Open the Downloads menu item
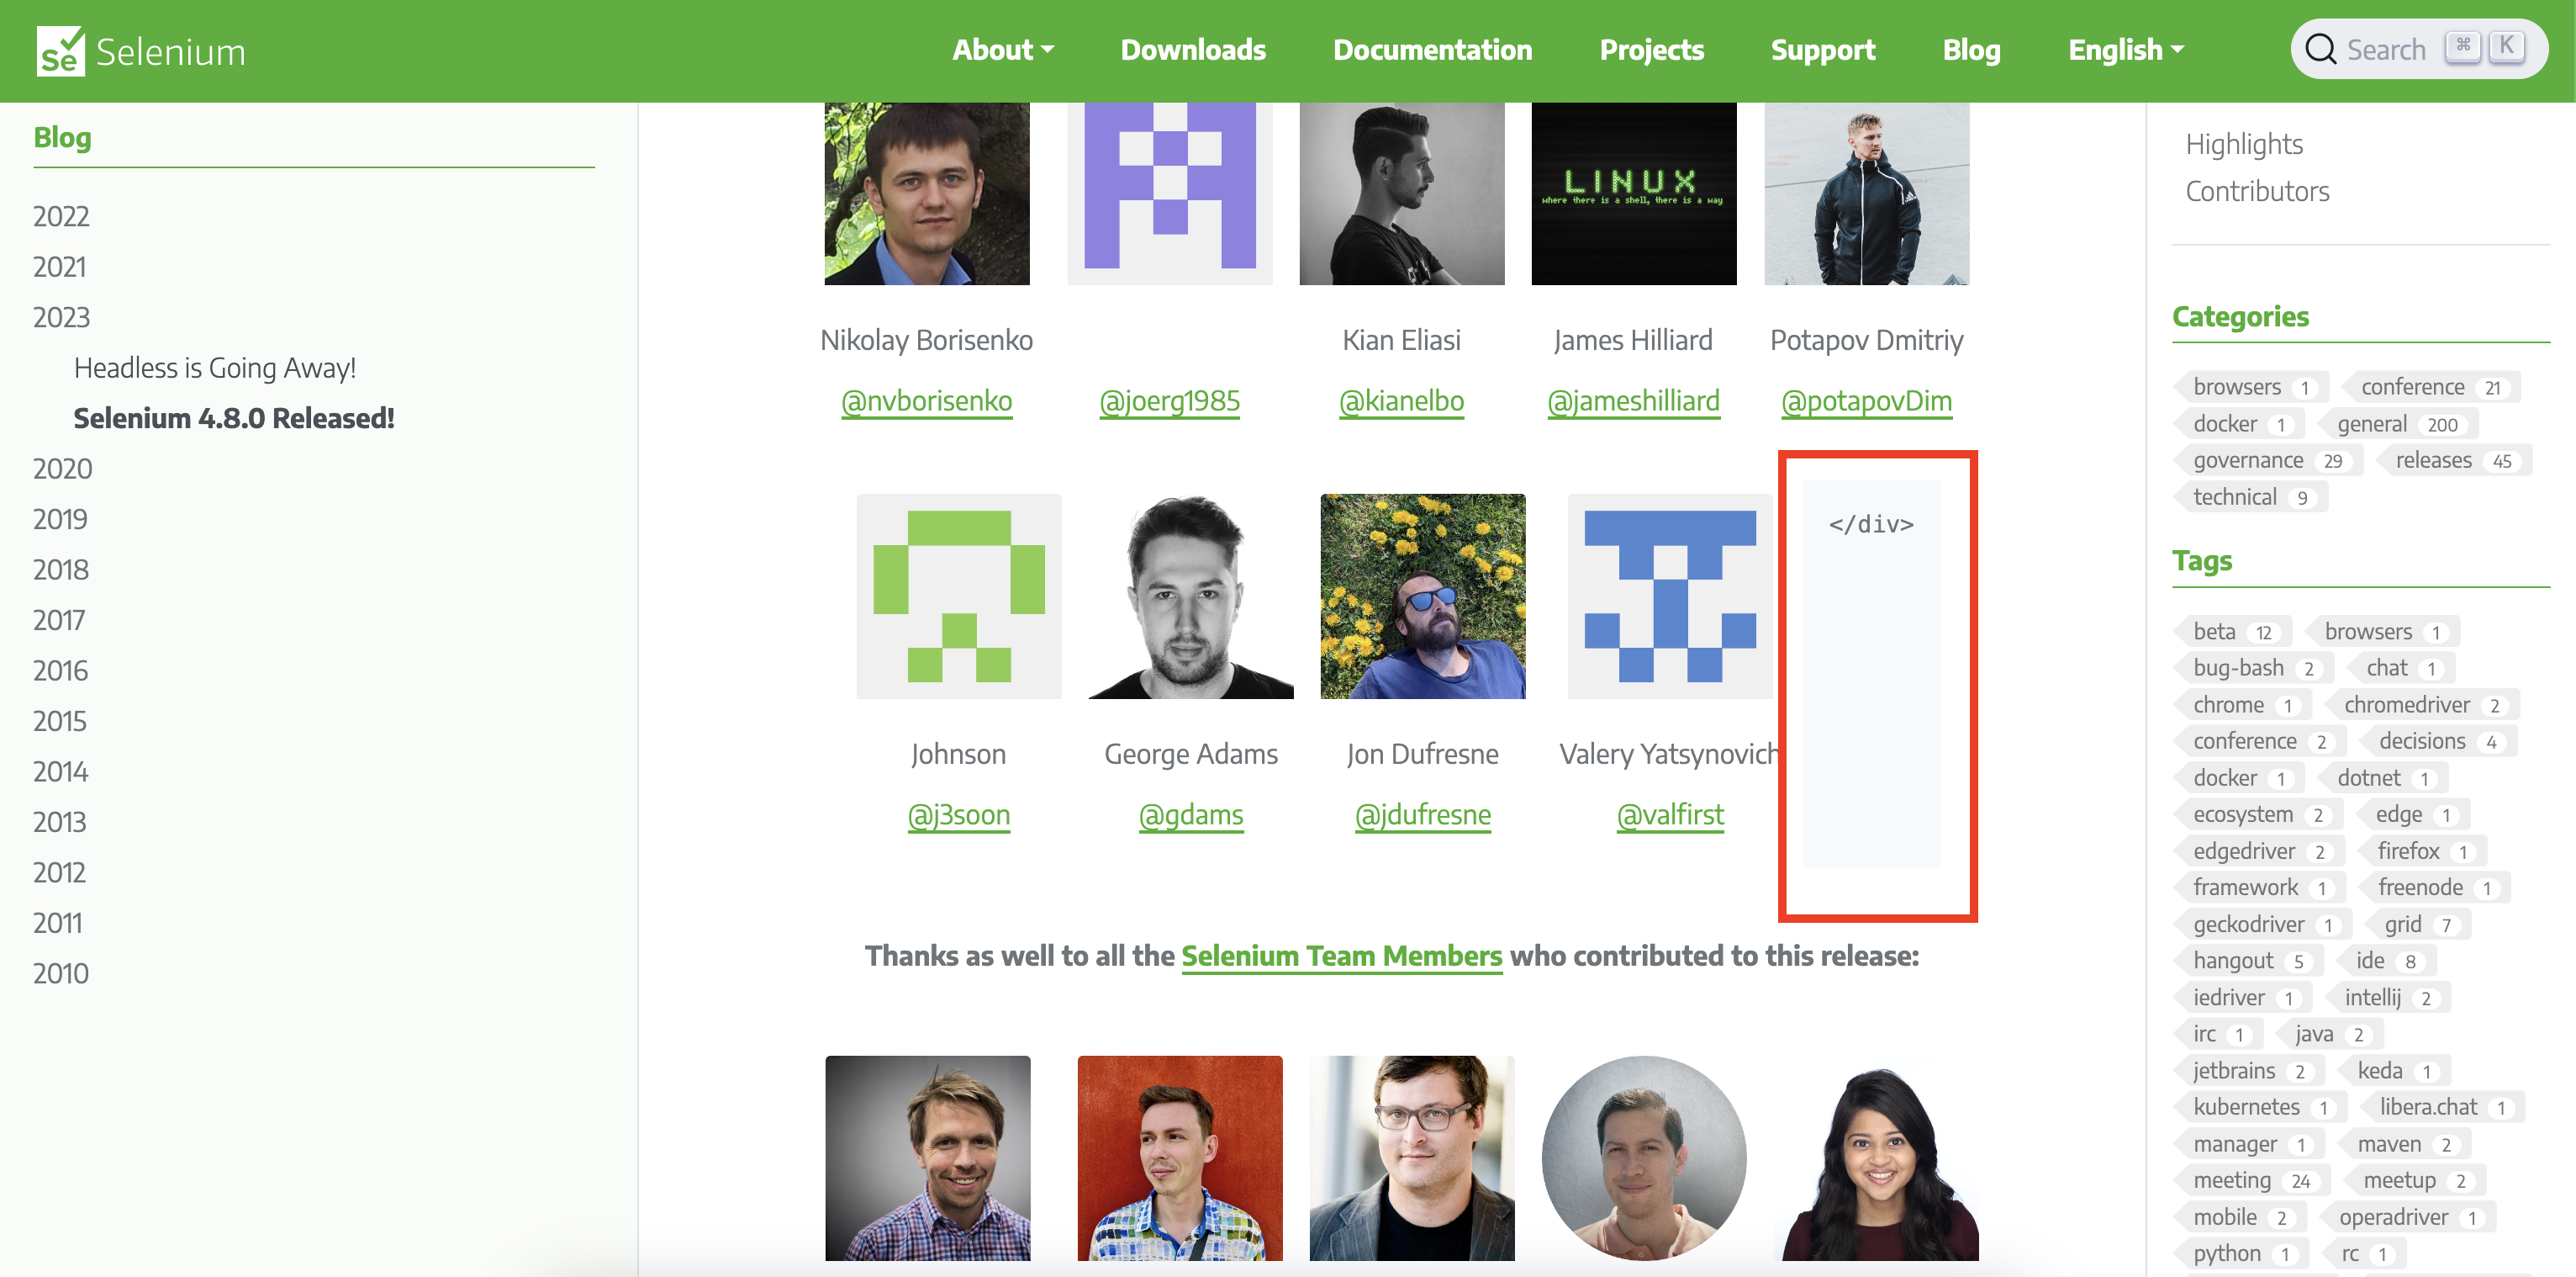 coord(1193,50)
